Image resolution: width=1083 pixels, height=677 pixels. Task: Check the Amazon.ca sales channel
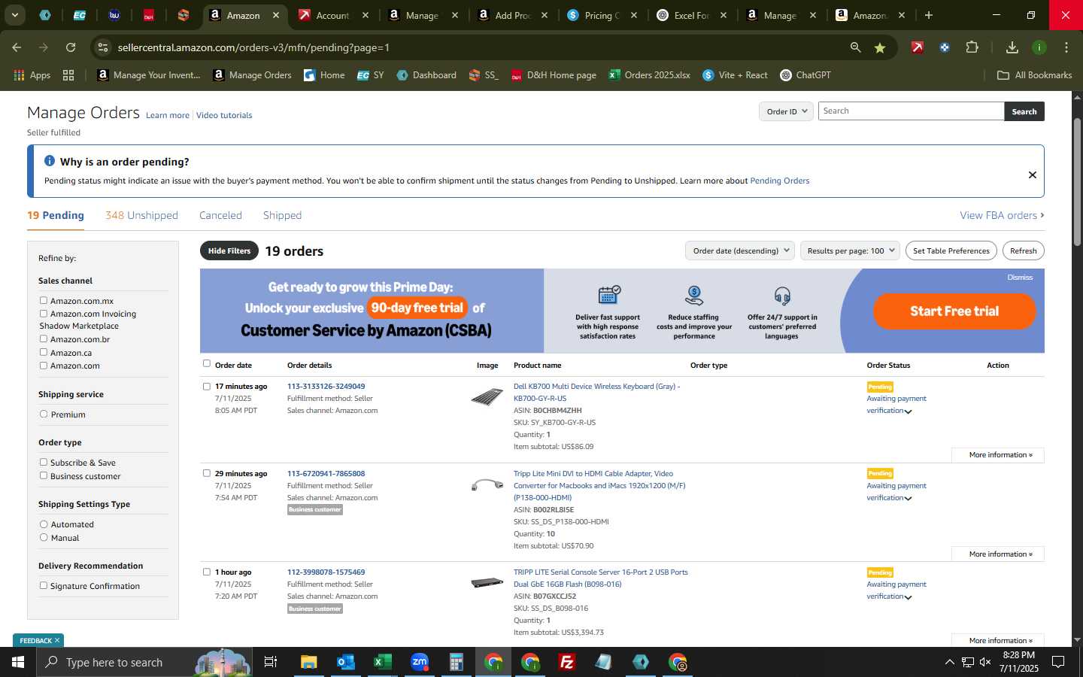(44, 352)
